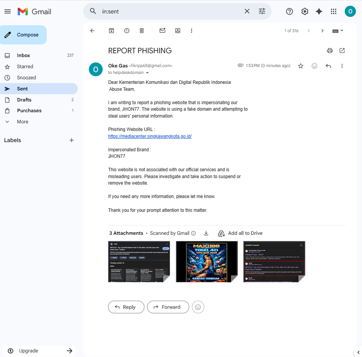Image resolution: width=362 pixels, height=357 pixels.
Task: Open the first dark-screenshot attachment thumbnail
Action: click(139, 262)
